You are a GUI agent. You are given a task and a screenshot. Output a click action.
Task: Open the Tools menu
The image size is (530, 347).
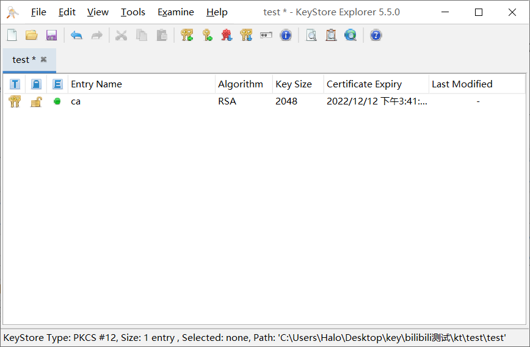(133, 12)
